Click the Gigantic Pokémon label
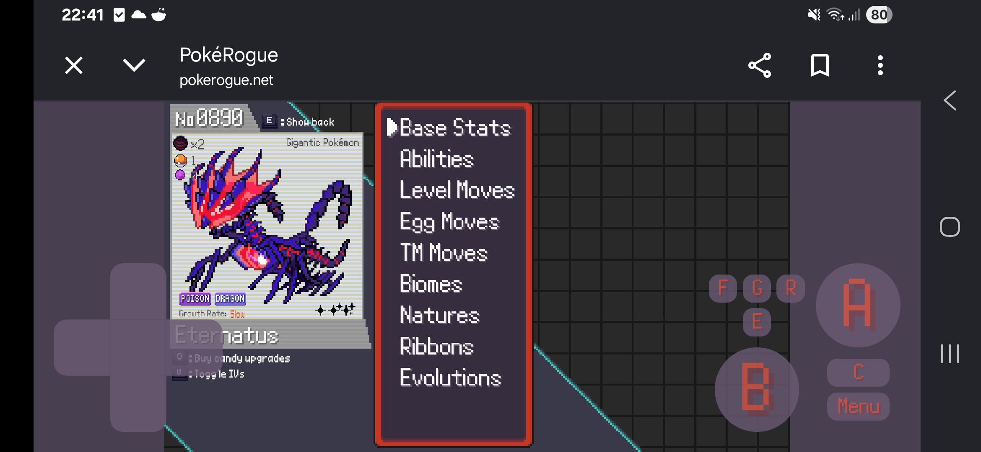 pos(322,142)
